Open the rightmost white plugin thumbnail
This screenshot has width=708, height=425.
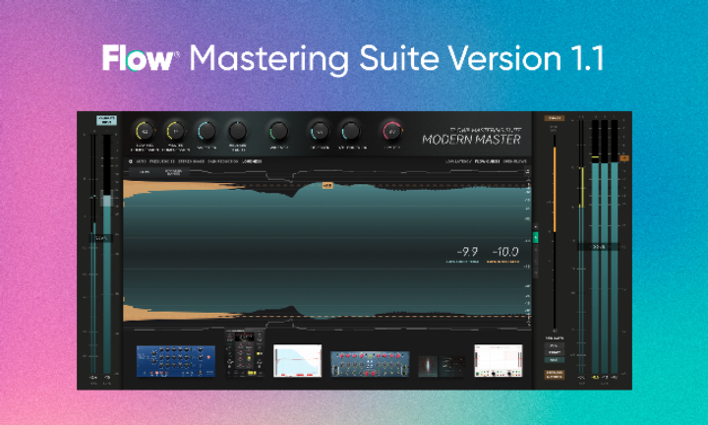point(499,361)
